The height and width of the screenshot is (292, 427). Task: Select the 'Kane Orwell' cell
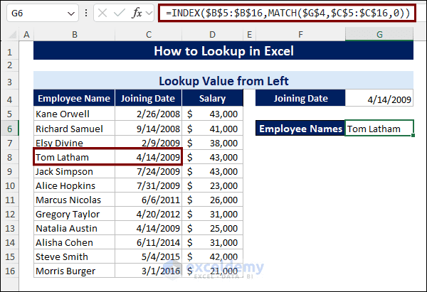tap(74, 114)
